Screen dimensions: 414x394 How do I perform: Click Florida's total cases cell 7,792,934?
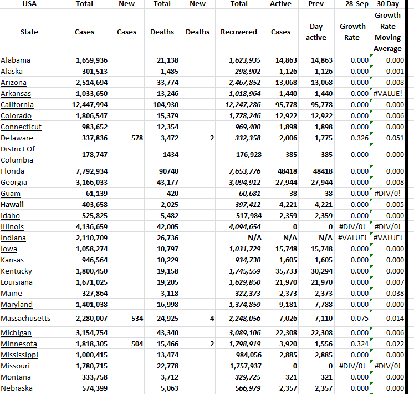point(91,171)
